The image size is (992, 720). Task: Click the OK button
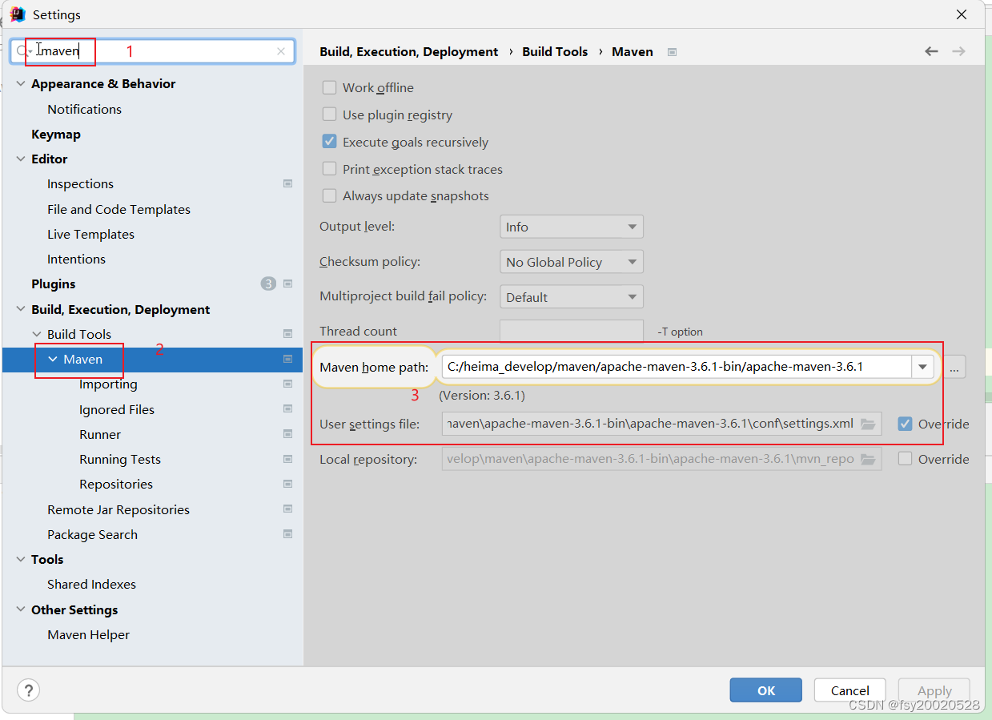(765, 690)
